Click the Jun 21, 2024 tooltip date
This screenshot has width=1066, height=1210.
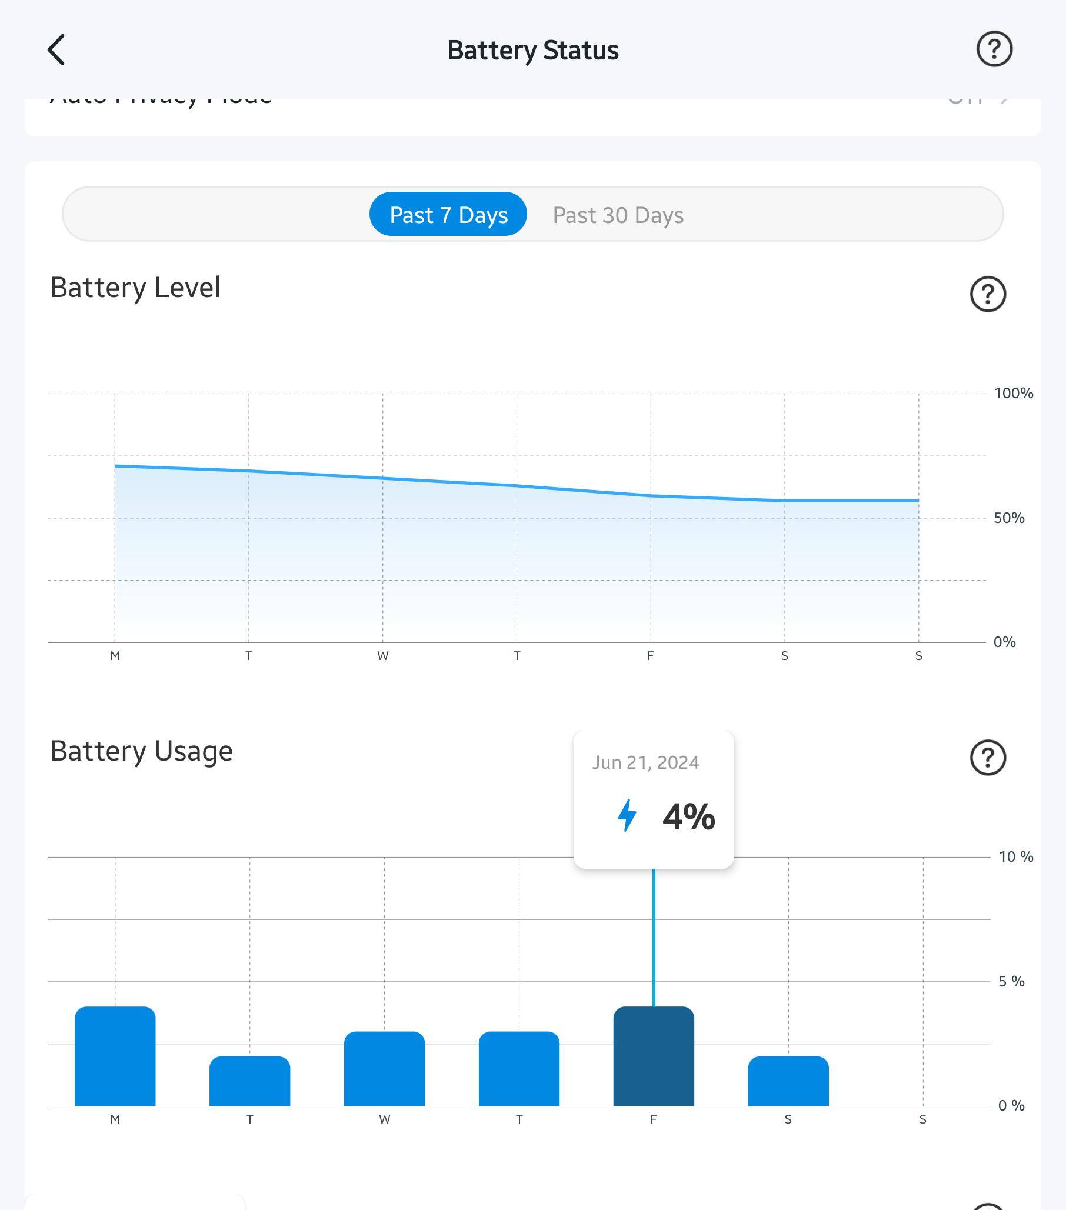645,762
